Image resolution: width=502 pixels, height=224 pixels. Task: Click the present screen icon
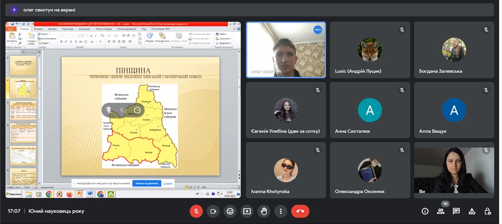click(247, 211)
